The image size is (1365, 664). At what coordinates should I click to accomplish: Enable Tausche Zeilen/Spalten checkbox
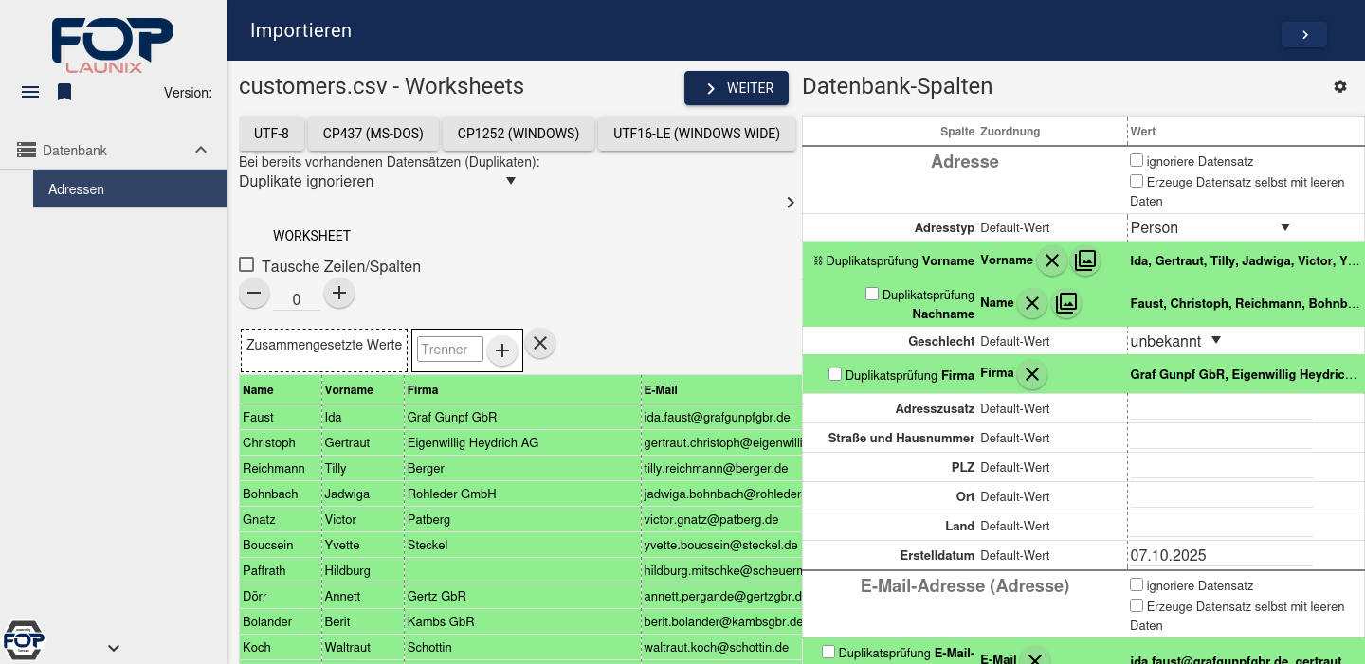246,265
